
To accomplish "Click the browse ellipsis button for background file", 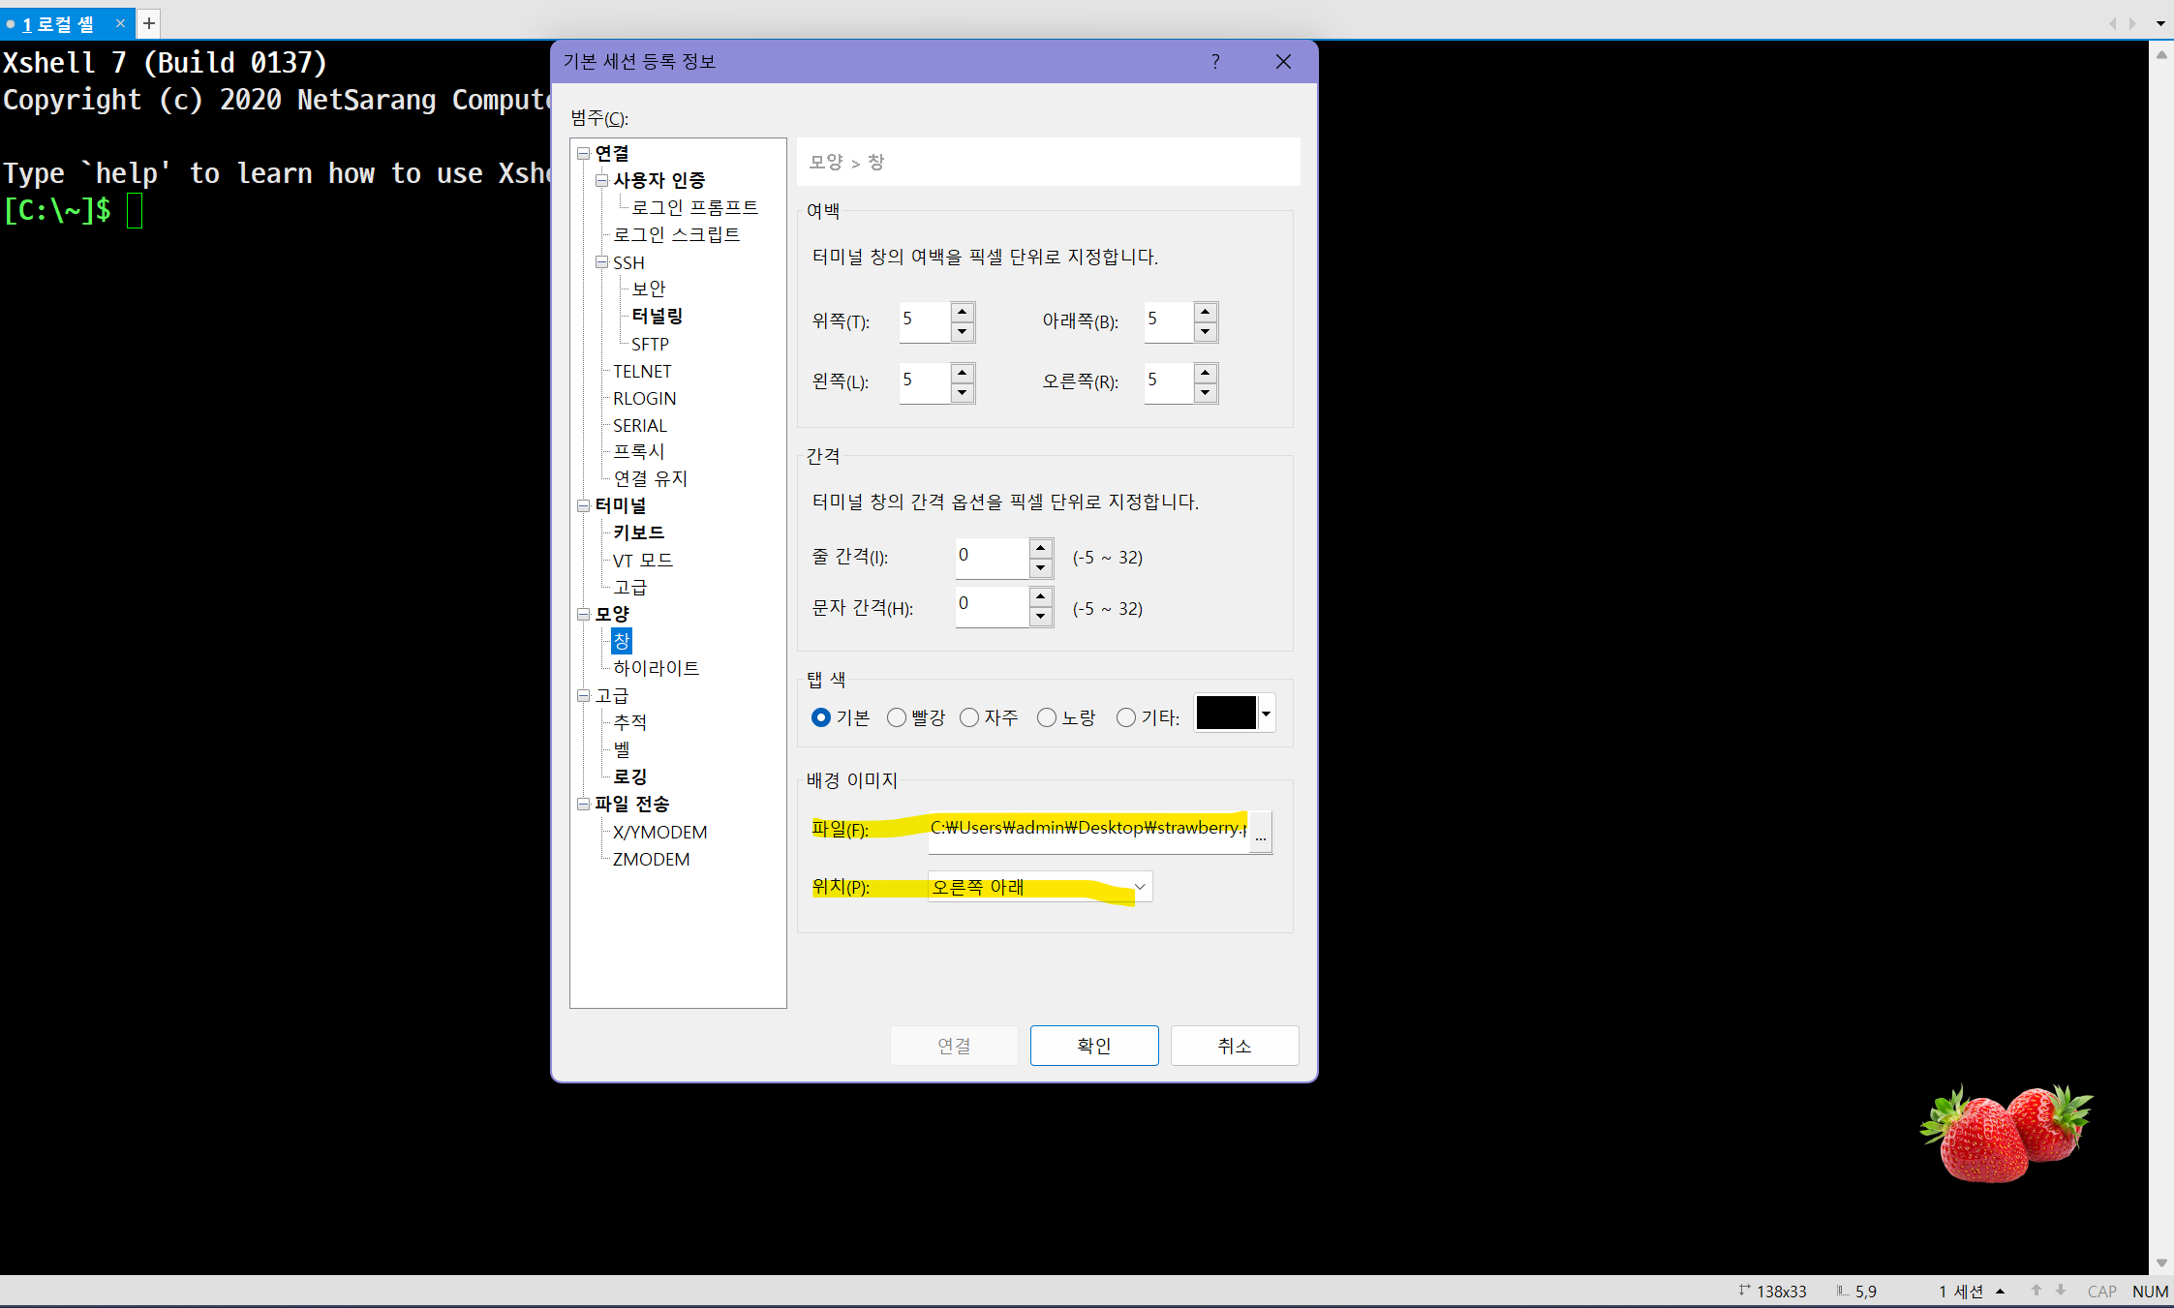I will pos(1260,835).
